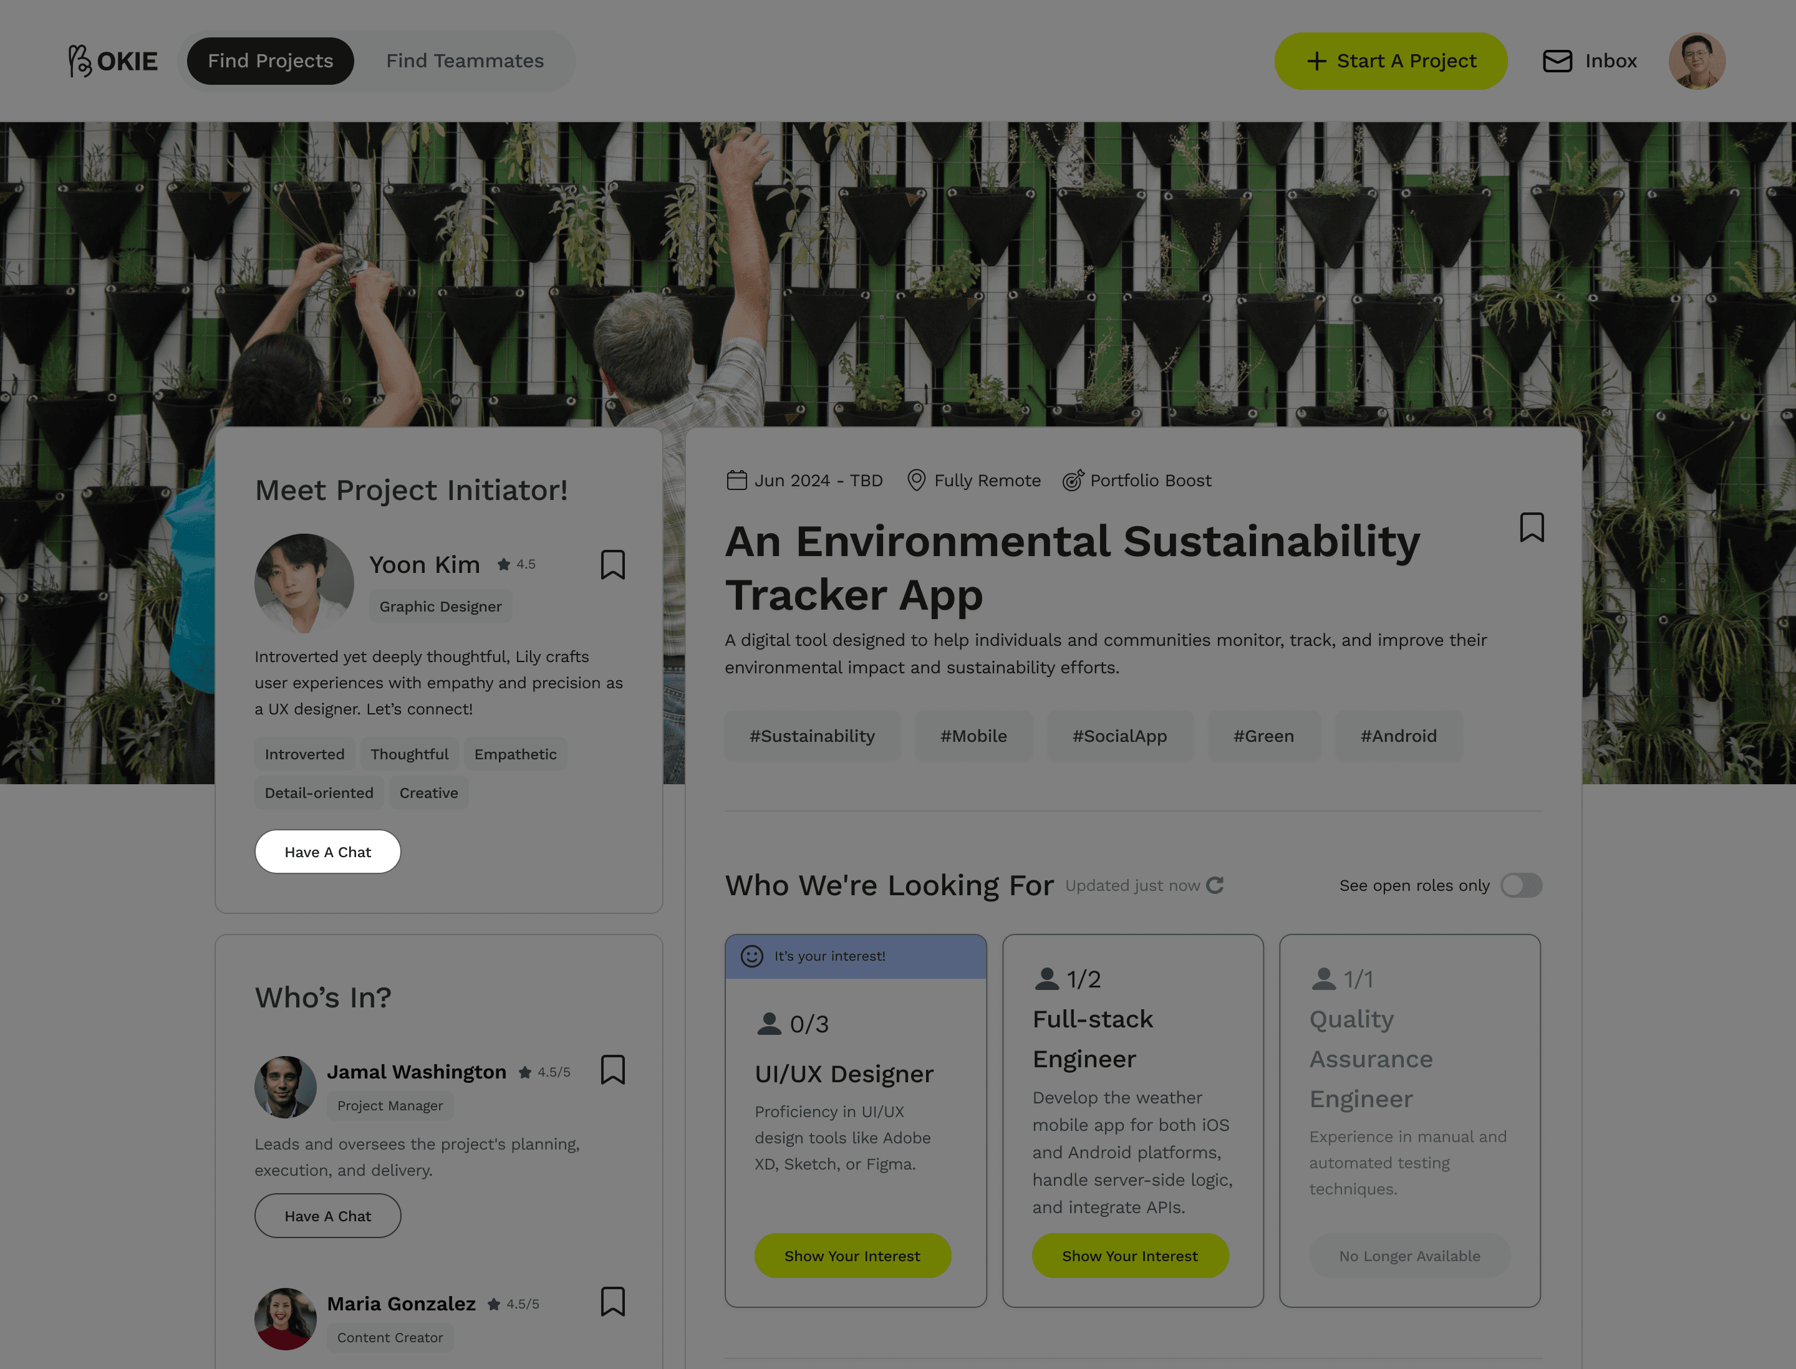Show Your Interest for Full-stack Engineer
This screenshot has height=1369, width=1796.
[x=1129, y=1256]
